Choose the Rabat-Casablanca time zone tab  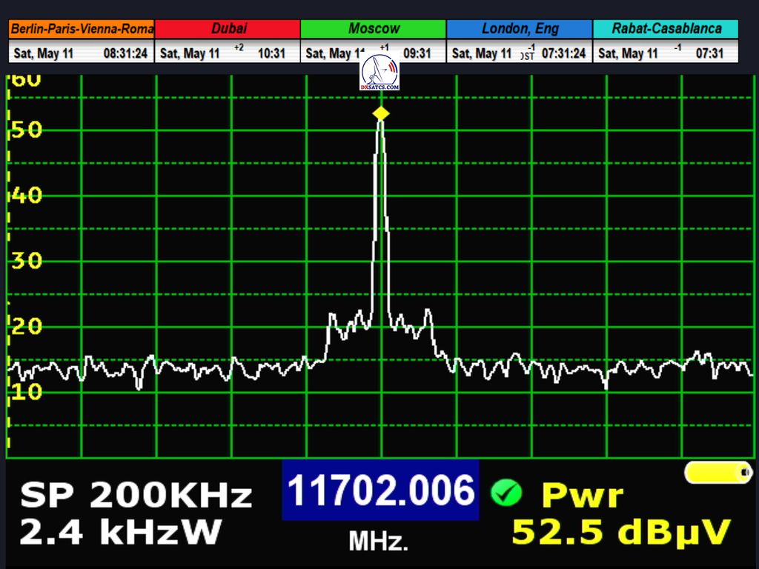tap(666, 29)
